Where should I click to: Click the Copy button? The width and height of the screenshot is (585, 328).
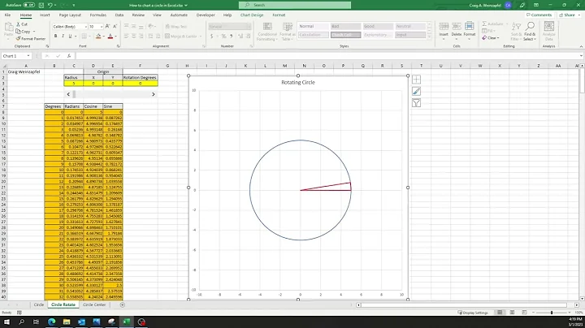click(x=23, y=32)
